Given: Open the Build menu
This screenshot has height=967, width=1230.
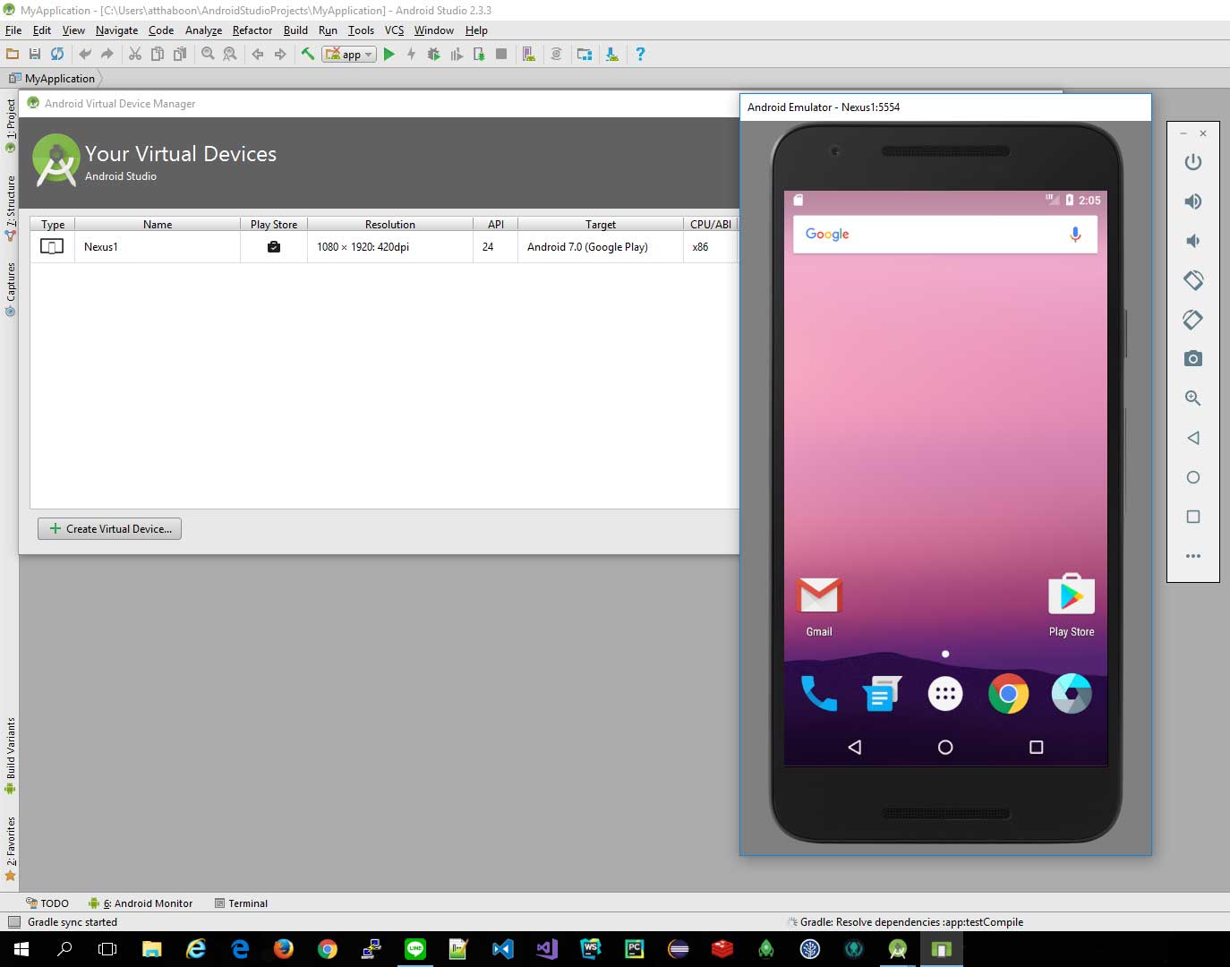Looking at the screenshot, I should 295,30.
